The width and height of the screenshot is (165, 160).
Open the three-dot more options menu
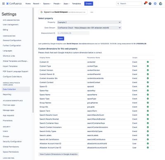[x=92, y=12]
